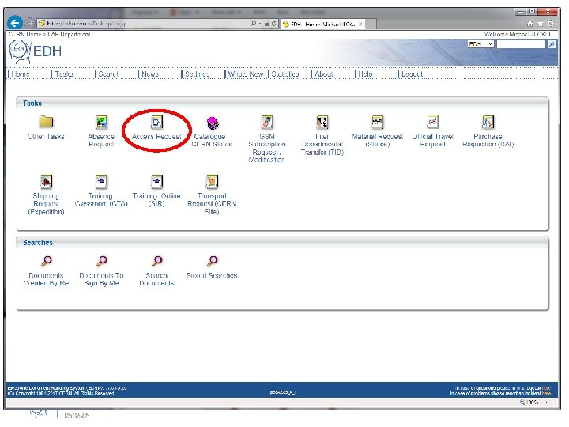This screenshot has height=427, width=569.
Task: Open Material Request (Stores) icon
Action: pyautogui.click(x=378, y=122)
